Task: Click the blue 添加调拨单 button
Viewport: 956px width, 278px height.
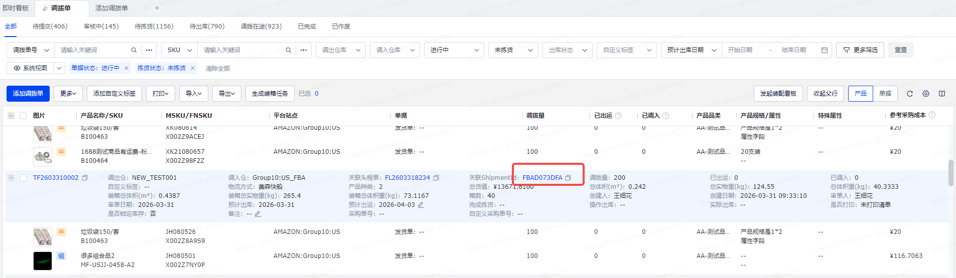Action: tap(28, 94)
